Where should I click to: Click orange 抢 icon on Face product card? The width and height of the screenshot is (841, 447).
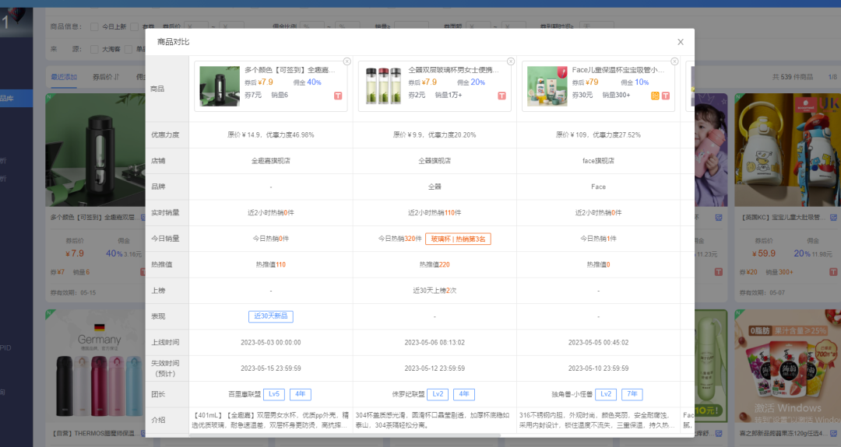tap(655, 96)
